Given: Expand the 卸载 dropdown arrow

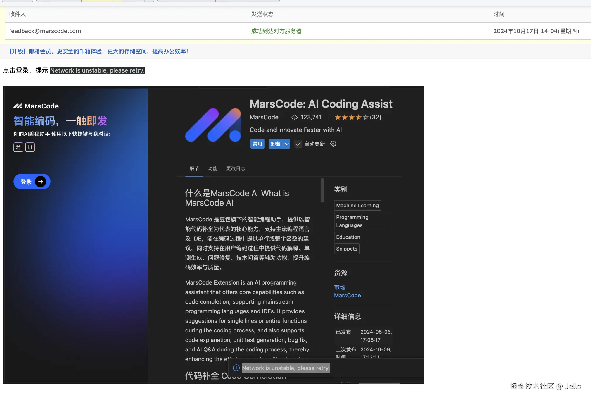Looking at the screenshot, I should pos(287,144).
